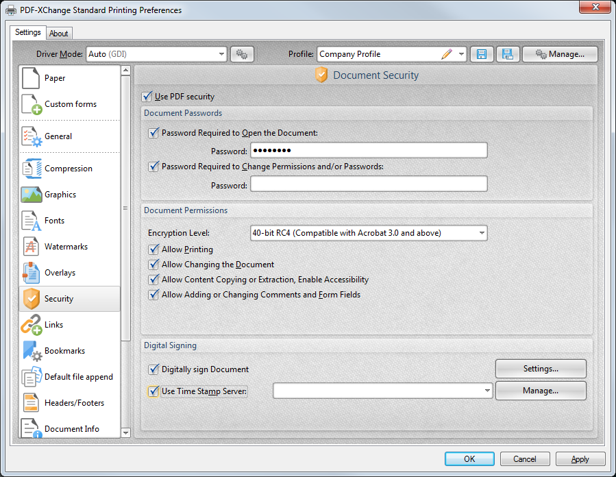The width and height of the screenshot is (616, 477).
Task: Open the Default file append icon
Action: click(32, 377)
